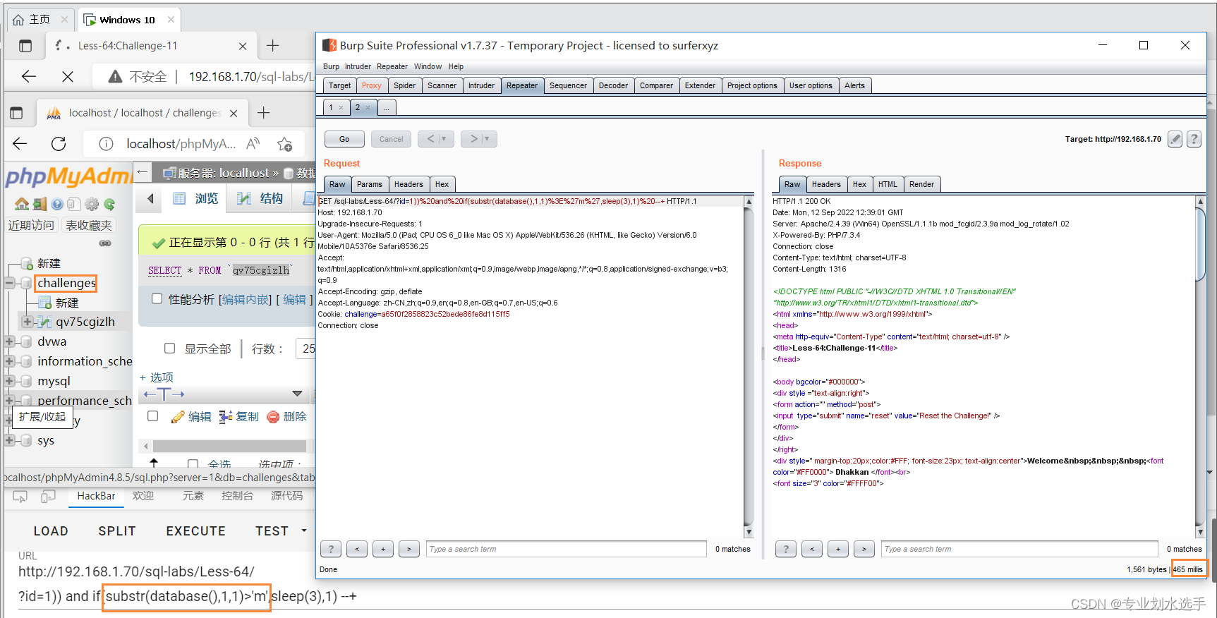1217x618 pixels.
Task: Expand the qv75cgizlh table node
Action: coord(27,322)
